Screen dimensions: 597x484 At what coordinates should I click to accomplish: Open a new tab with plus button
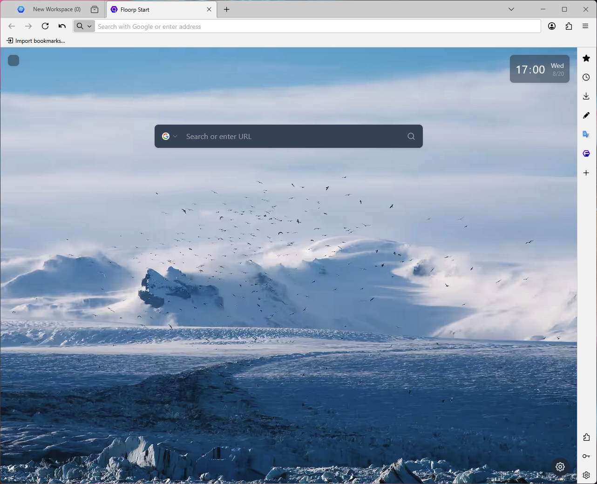(x=227, y=9)
